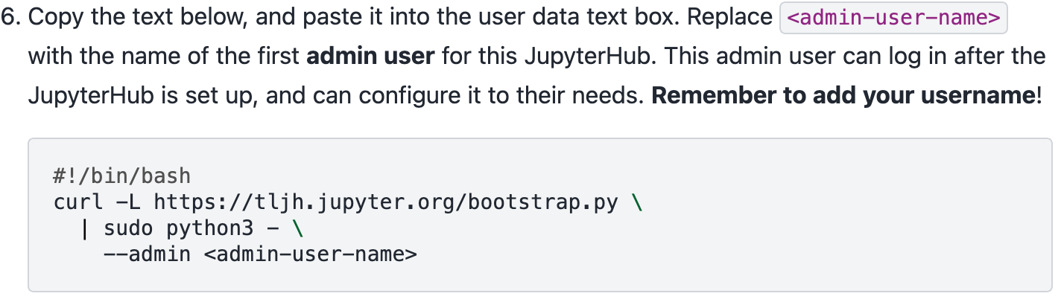Click the bold "Remember to add your username" text
The height and width of the screenshot is (302, 1064).
(843, 96)
